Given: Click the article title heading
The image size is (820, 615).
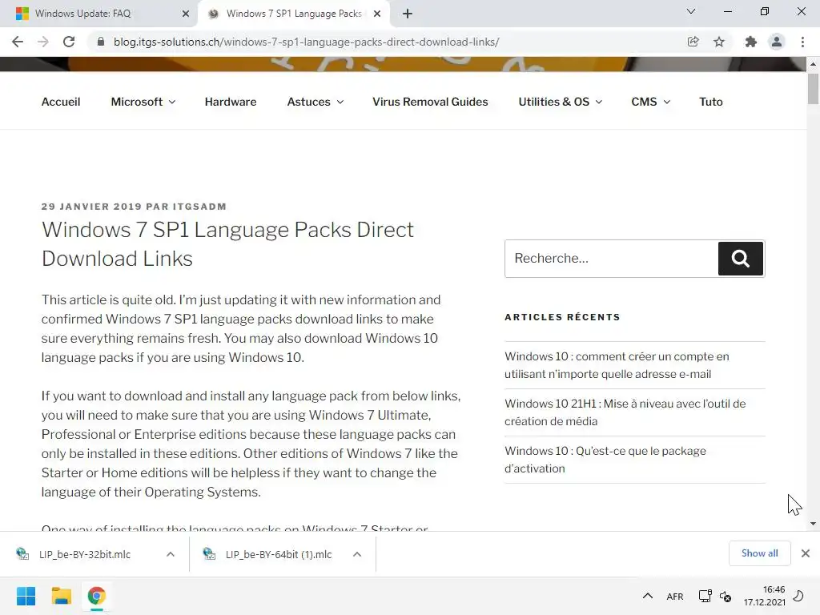Looking at the screenshot, I should [x=227, y=243].
